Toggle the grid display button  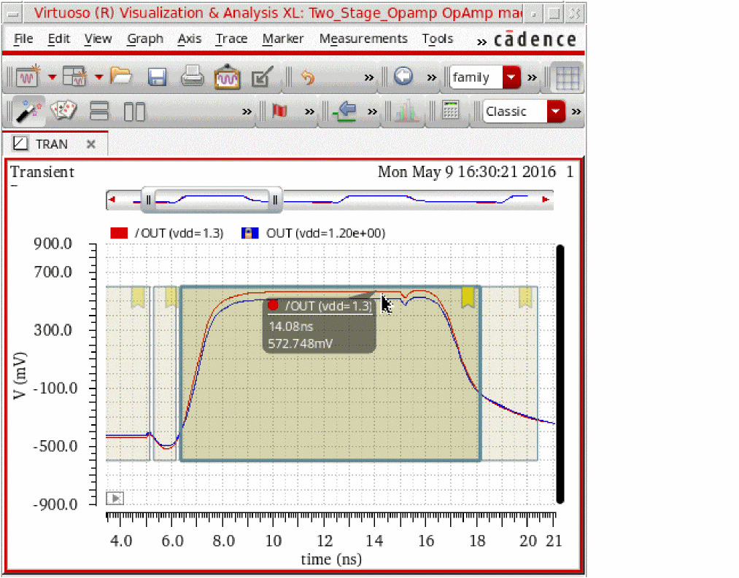pyautogui.click(x=566, y=77)
